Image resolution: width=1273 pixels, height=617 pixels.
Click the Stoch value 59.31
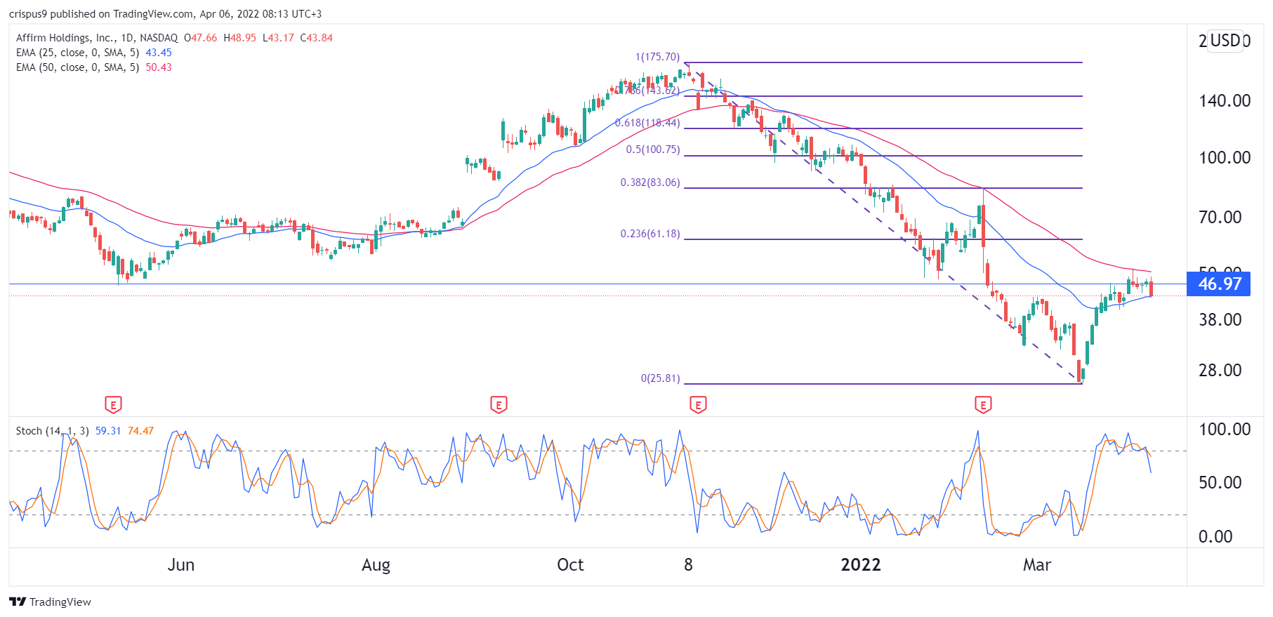click(108, 431)
